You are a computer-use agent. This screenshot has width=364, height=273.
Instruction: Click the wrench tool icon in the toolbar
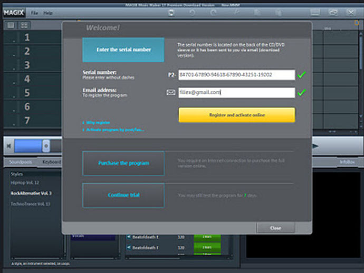[236, 12]
